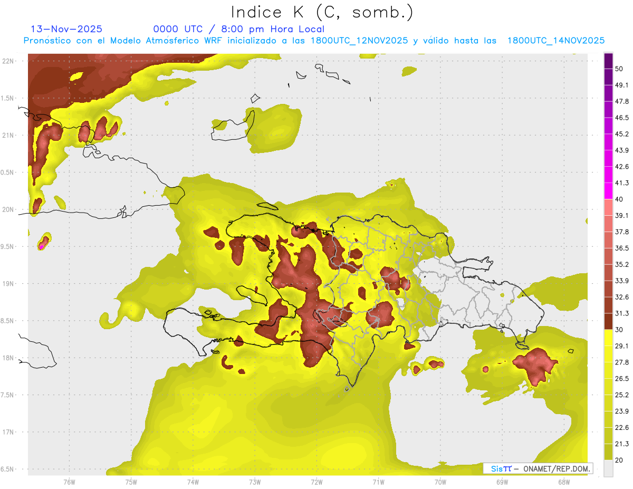
Task: Click the '17N' latitude label
Action: click(8, 432)
